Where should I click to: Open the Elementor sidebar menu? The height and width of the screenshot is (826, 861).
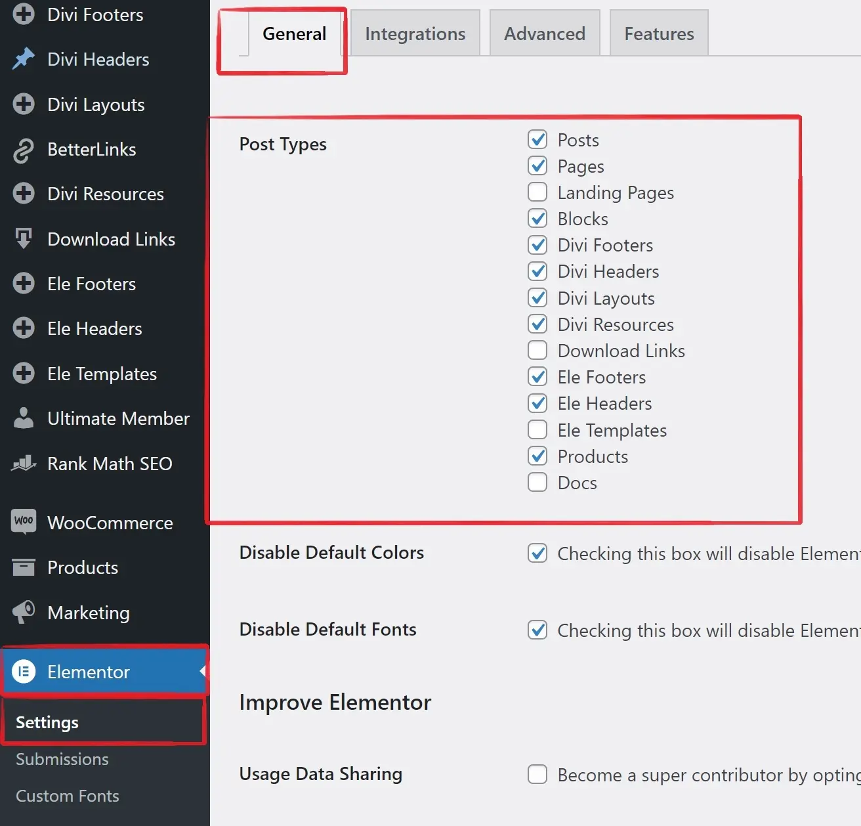[x=105, y=671]
